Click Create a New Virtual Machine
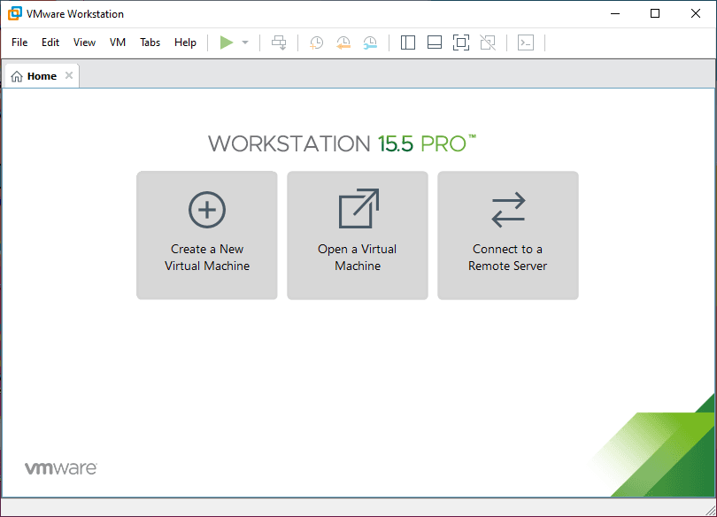Viewport: 717px width, 517px height. point(207,235)
